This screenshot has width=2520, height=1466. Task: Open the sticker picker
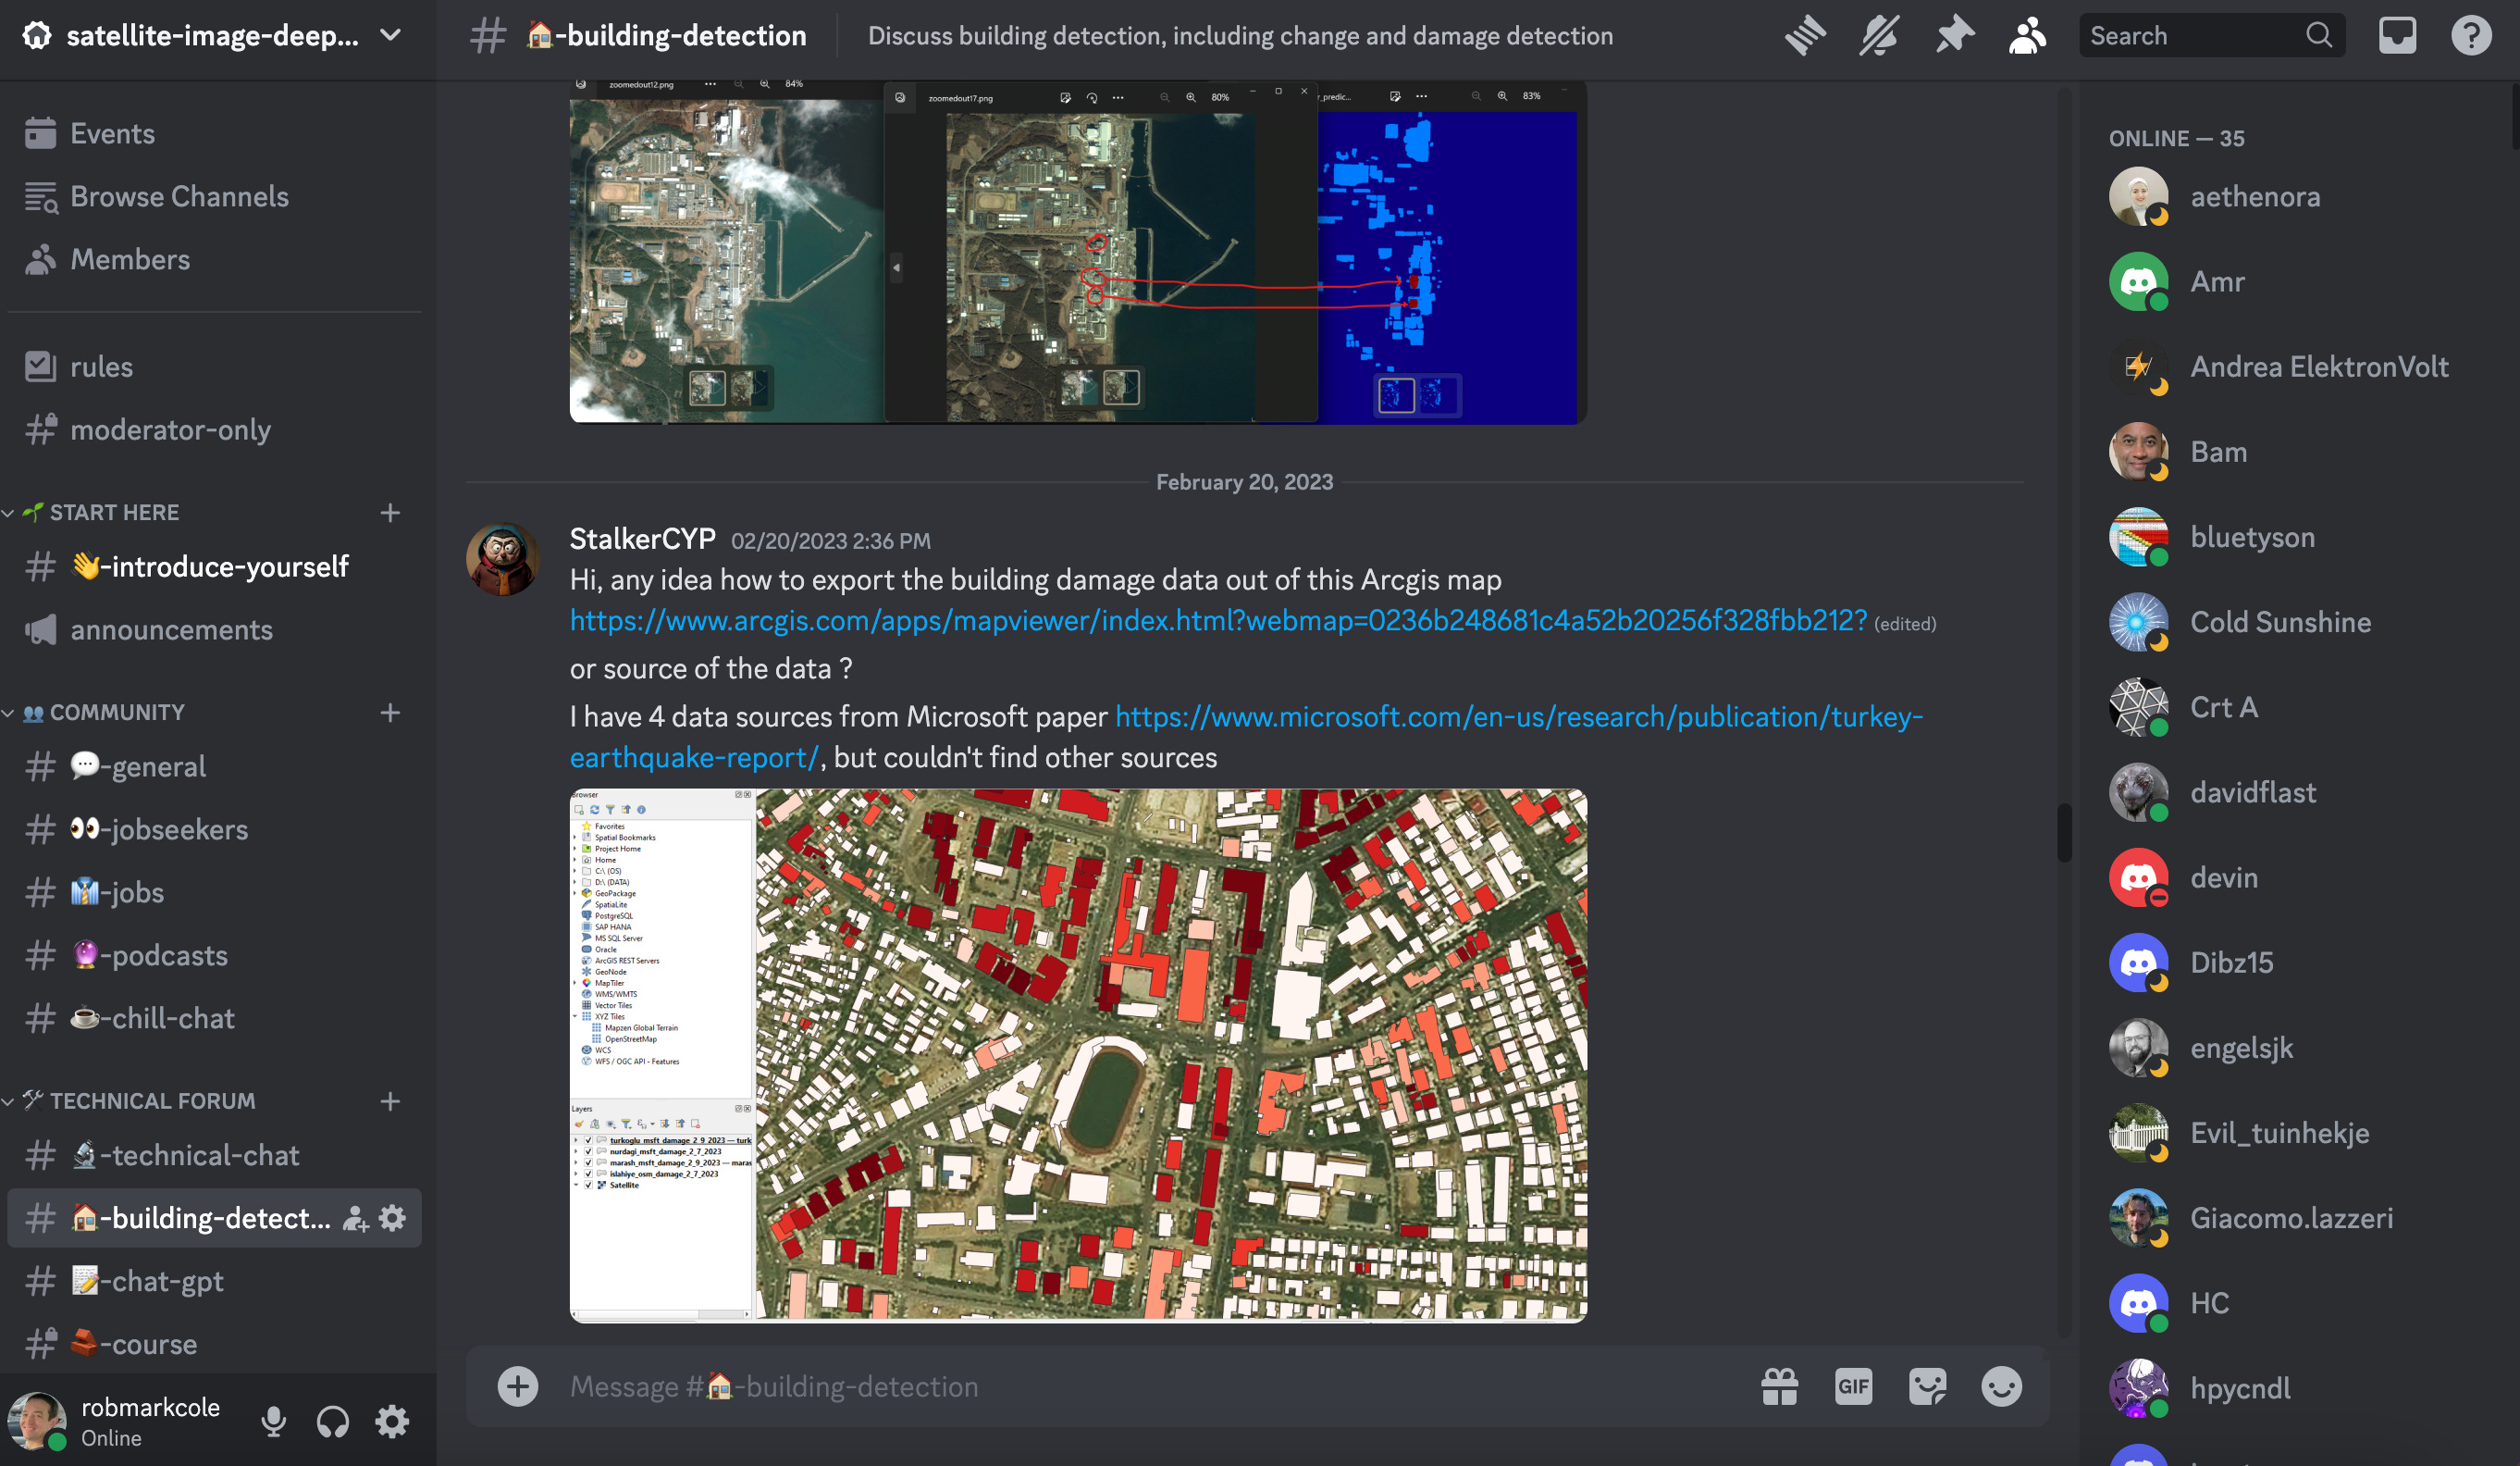[1928, 1387]
